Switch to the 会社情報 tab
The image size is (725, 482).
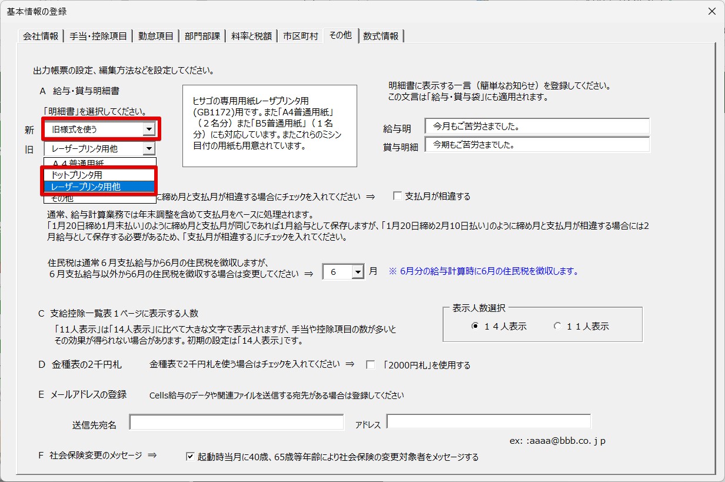click(x=40, y=36)
